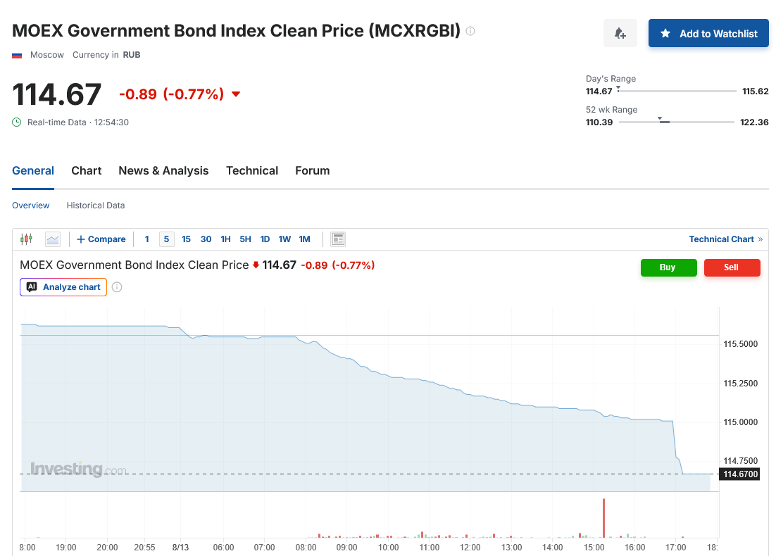Select the Overview sub-tab
Viewport: 776px width, 556px height.
pyautogui.click(x=31, y=206)
